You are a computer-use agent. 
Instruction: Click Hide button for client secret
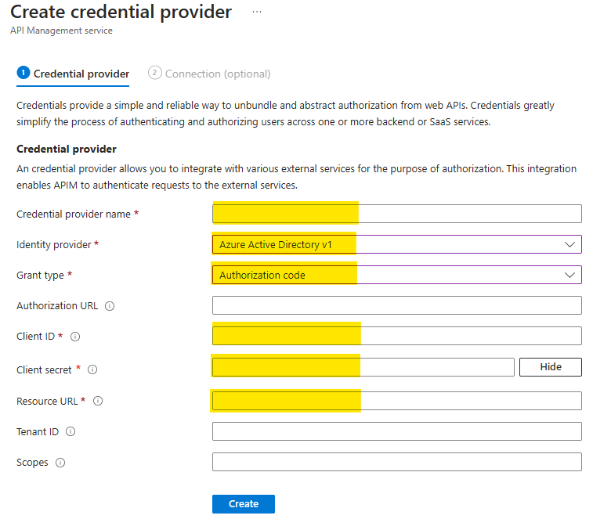click(x=551, y=366)
